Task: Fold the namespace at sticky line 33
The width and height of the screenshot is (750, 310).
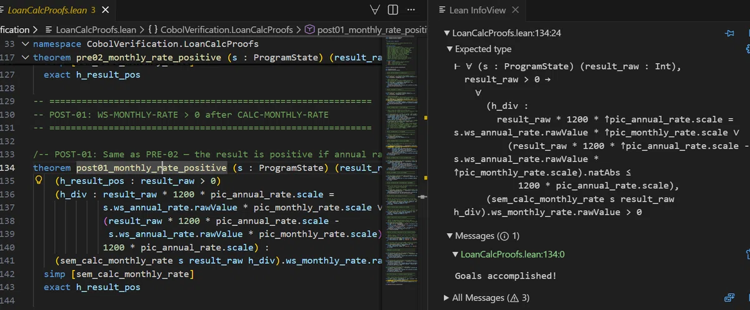Action: click(26, 44)
